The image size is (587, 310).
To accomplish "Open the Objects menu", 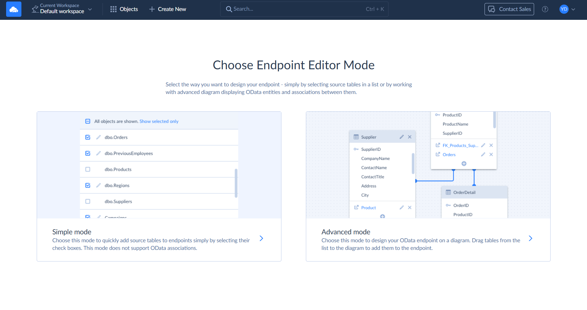I will [124, 9].
